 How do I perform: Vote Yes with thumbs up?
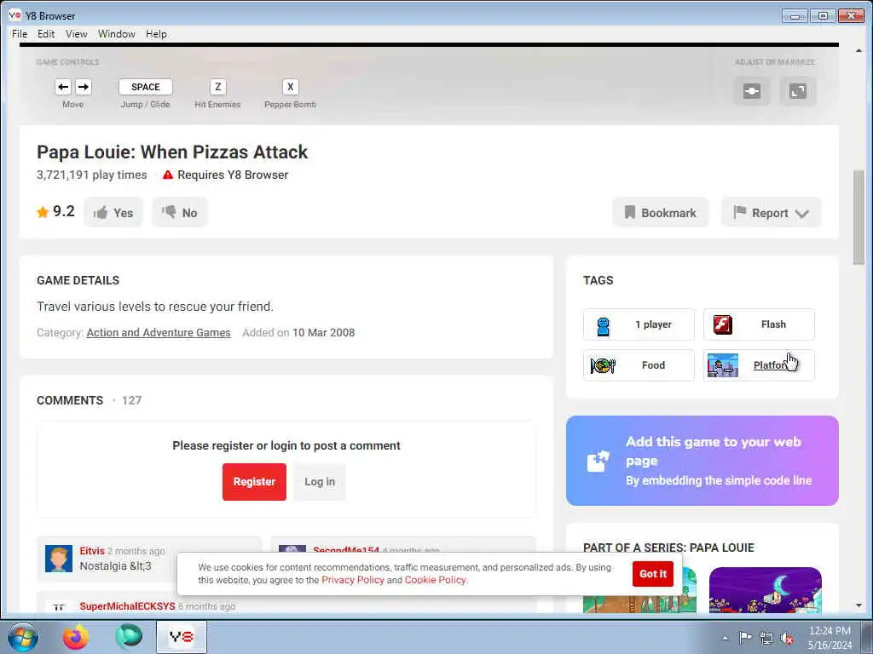click(x=113, y=212)
